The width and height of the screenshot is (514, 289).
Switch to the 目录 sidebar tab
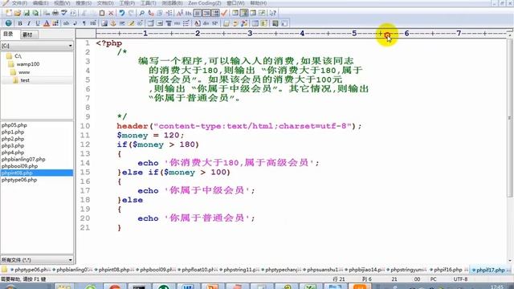pos(9,34)
